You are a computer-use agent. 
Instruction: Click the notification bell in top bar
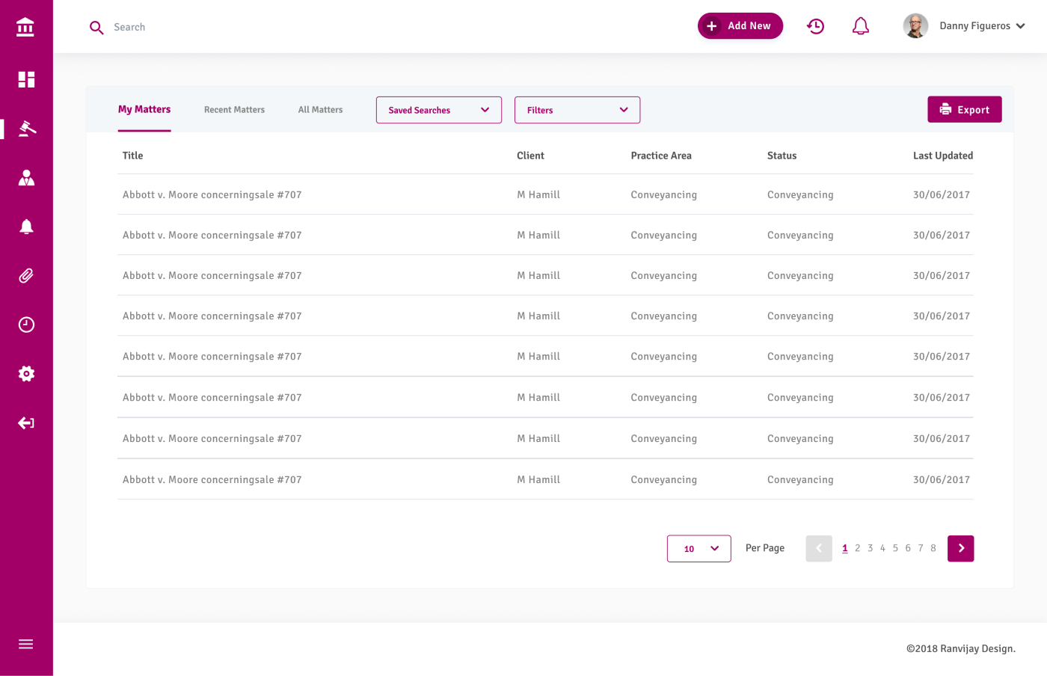click(861, 26)
